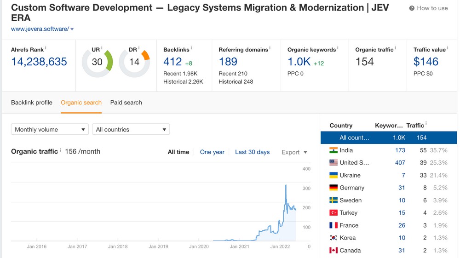Screen dimensions: 460x258
Task: Click the DR 14 gauge chart
Action: pos(134,62)
